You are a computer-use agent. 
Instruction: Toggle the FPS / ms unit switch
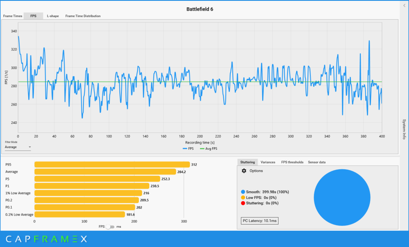click(x=110, y=227)
